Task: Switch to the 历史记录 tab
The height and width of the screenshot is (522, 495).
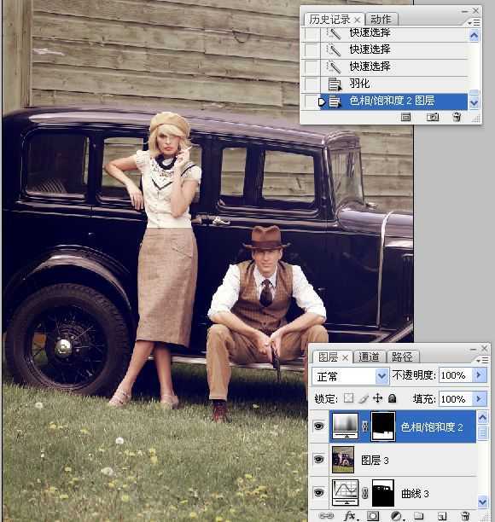Action: (329, 20)
